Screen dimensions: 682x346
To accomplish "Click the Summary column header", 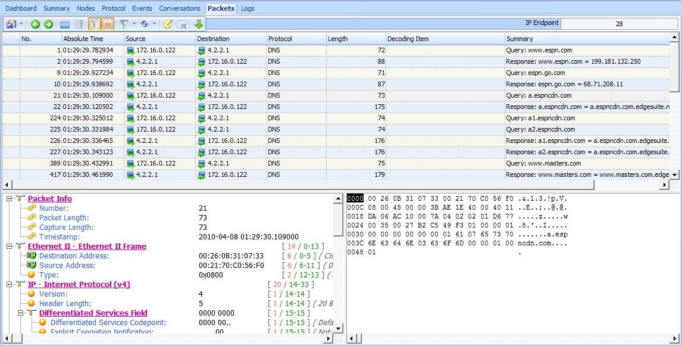I will (587, 39).
